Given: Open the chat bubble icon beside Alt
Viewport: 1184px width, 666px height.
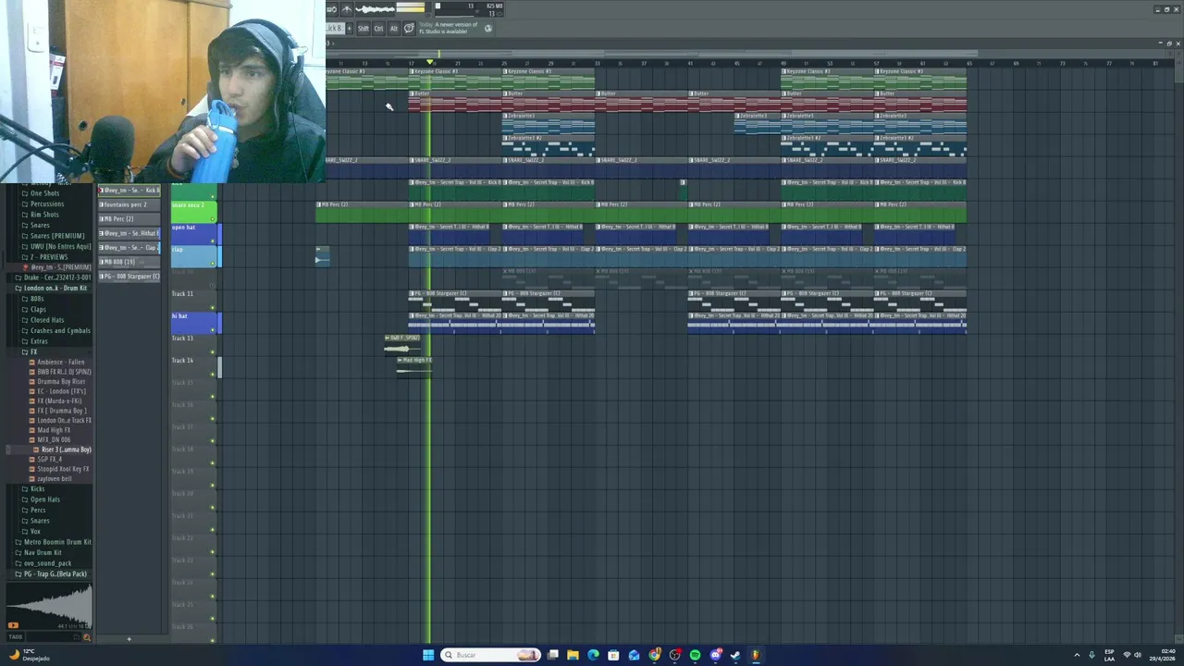Looking at the screenshot, I should tap(409, 29).
